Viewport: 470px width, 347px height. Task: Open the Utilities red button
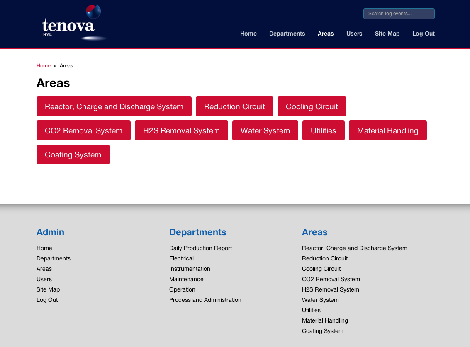(x=324, y=130)
